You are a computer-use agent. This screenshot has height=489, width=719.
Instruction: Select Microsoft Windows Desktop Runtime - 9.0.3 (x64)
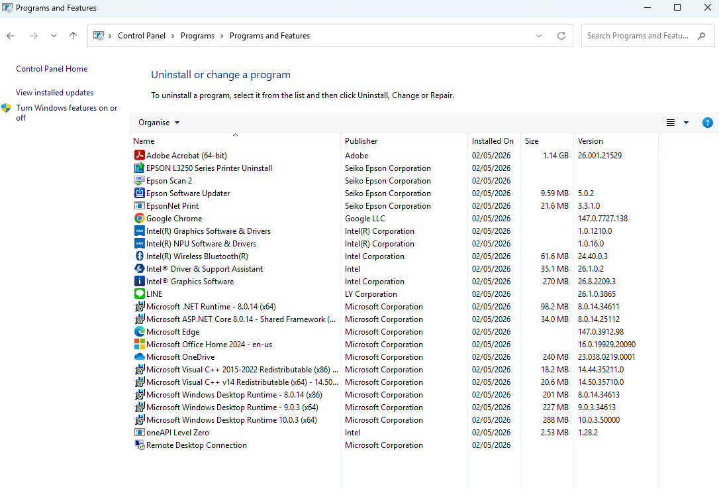(x=232, y=407)
